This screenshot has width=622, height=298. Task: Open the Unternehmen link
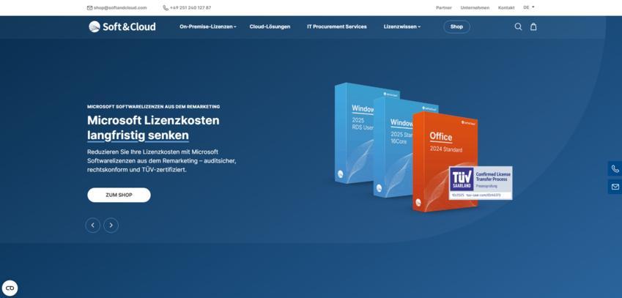pos(475,7)
